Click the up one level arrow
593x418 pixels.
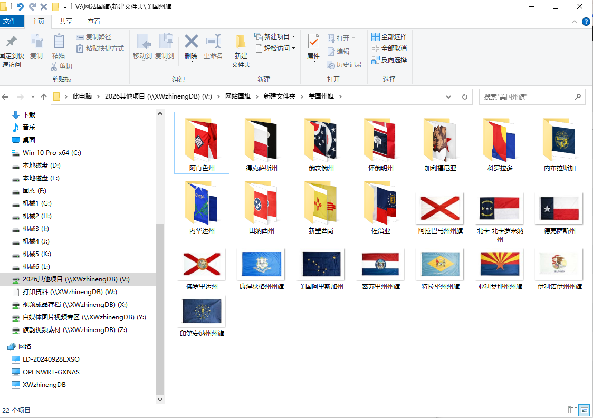(44, 97)
